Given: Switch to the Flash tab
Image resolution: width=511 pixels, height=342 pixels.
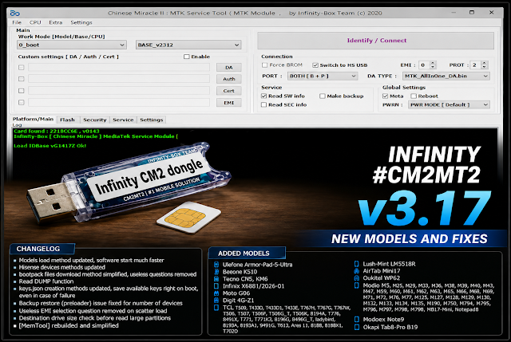Looking at the screenshot, I should pyautogui.click(x=67, y=120).
